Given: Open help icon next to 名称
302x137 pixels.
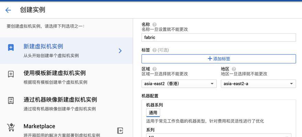Looking at the screenshot, I should click(155, 25).
